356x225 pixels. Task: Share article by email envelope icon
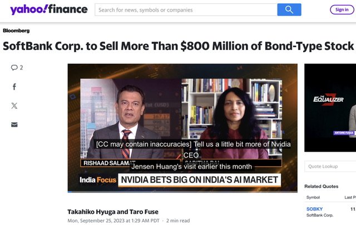click(x=14, y=124)
